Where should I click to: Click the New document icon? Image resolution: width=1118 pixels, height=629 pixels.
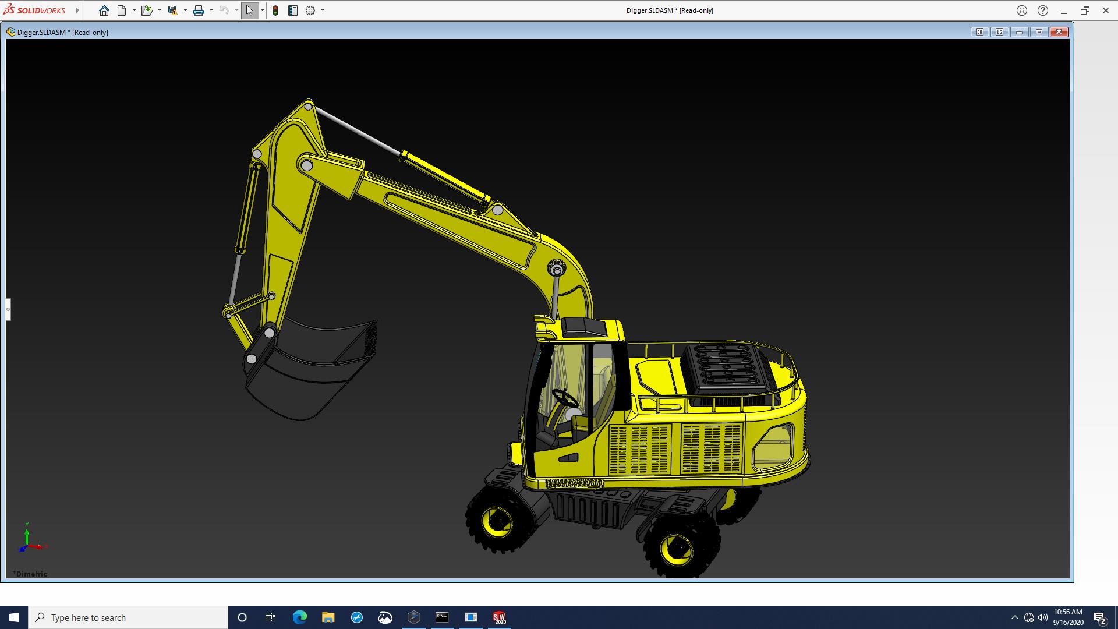[122, 10]
